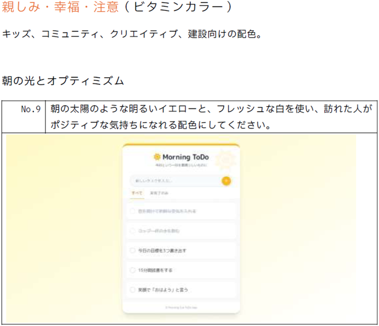Select the すべて filter tab

click(x=137, y=194)
